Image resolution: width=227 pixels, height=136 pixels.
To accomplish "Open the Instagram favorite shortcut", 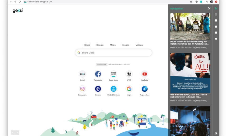I will (82, 89).
